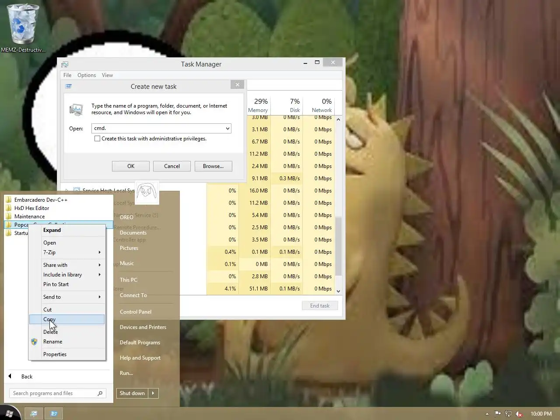The height and width of the screenshot is (420, 560).
Task: Click the search magnifier icon
Action: (100, 393)
